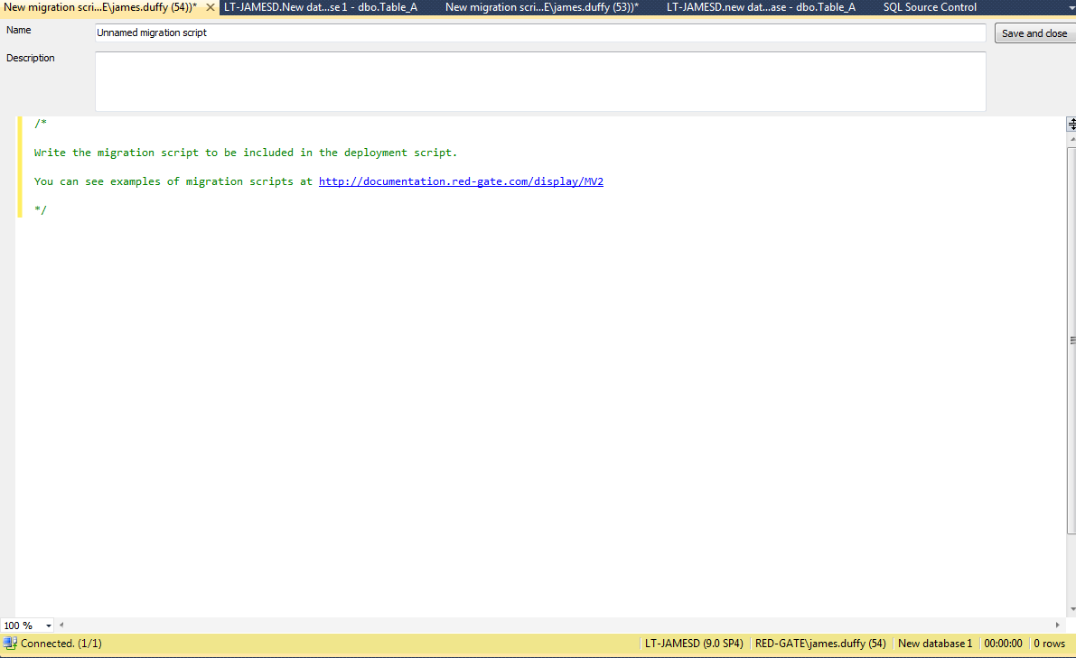Click the vertical scrollbar down arrow

pos(1071,610)
